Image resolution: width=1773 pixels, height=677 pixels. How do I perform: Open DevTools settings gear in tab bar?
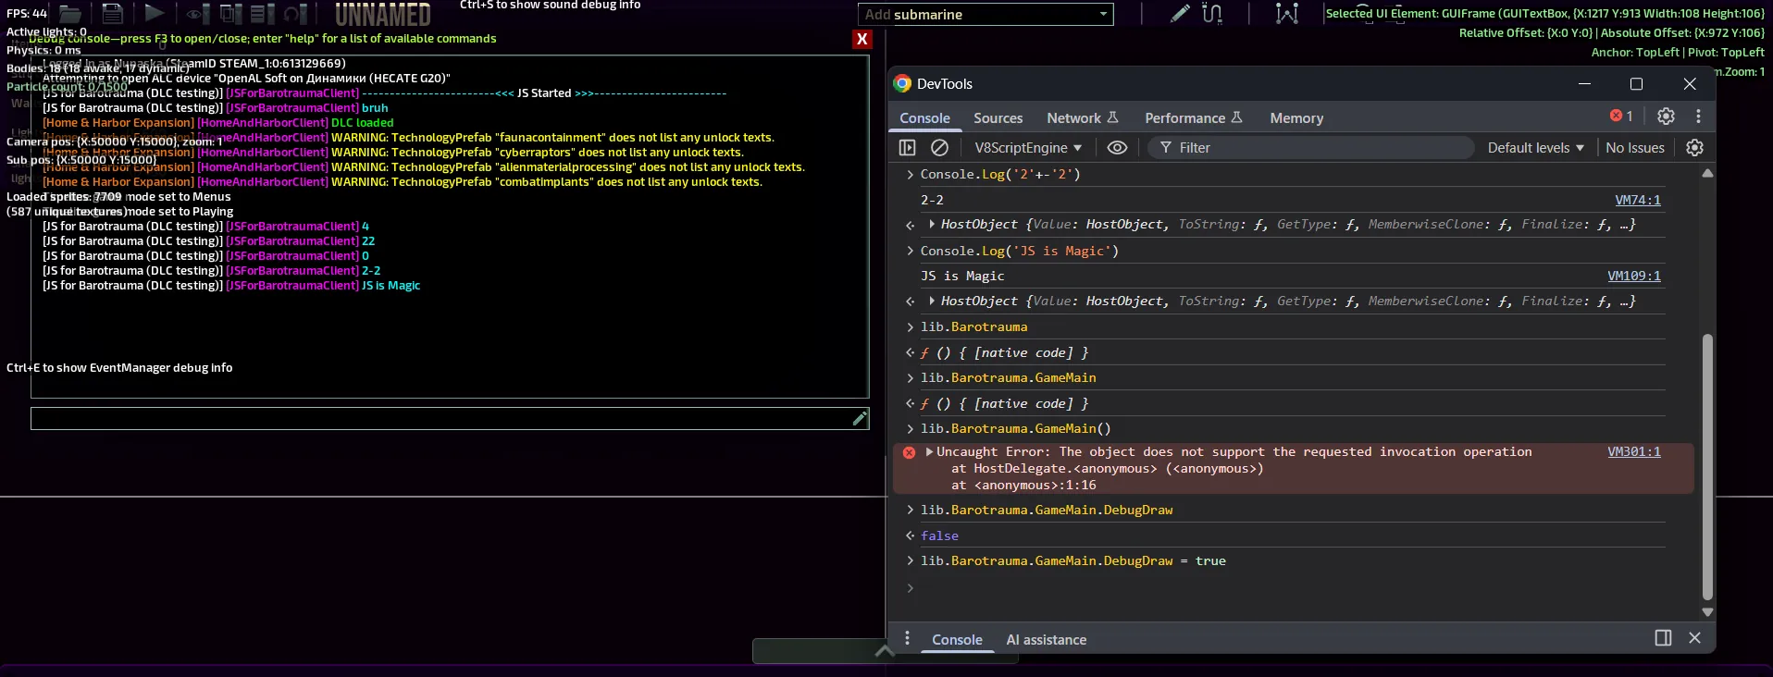[1666, 117]
